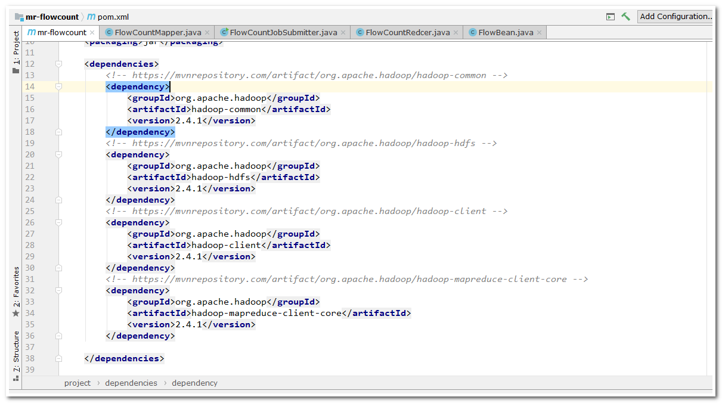Click the fold end marker at line 24

[58, 200]
